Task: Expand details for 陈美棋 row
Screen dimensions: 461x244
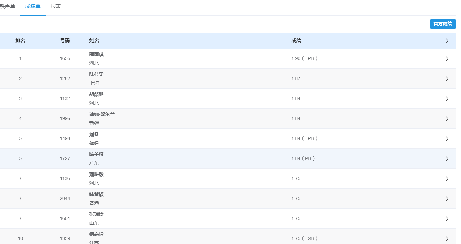Action: pyautogui.click(x=447, y=159)
